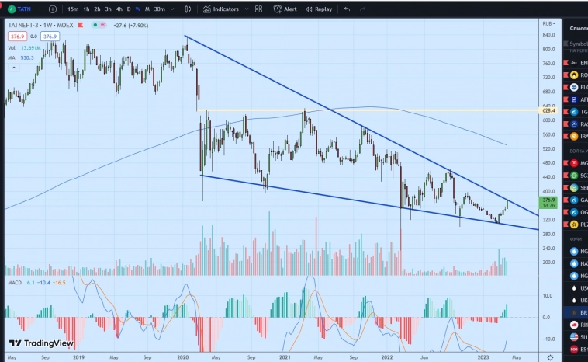This screenshot has width=588, height=362.
Task: Click the GA row's blue flame icon
Action: click(574, 200)
